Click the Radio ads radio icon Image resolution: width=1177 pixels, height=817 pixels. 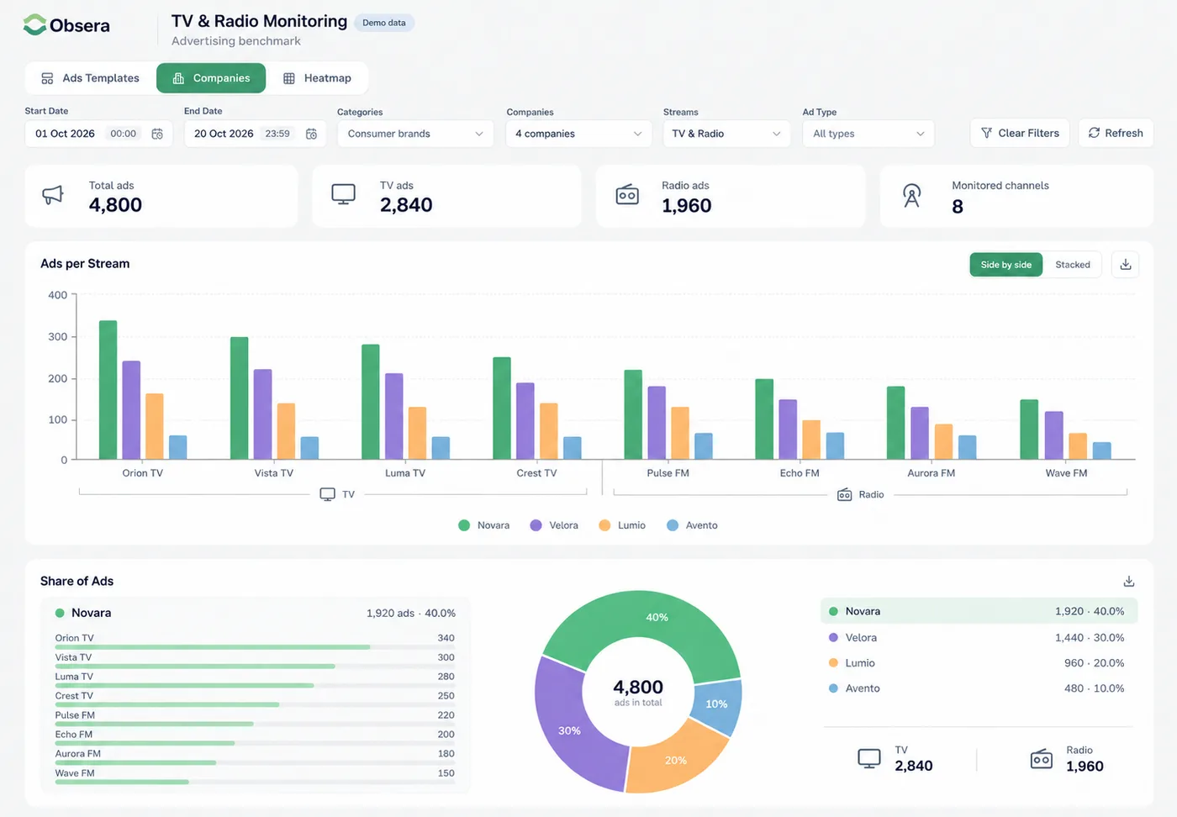click(x=627, y=195)
